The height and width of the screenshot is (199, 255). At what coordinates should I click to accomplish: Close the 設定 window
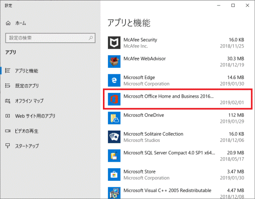pyautogui.click(x=248, y=6)
